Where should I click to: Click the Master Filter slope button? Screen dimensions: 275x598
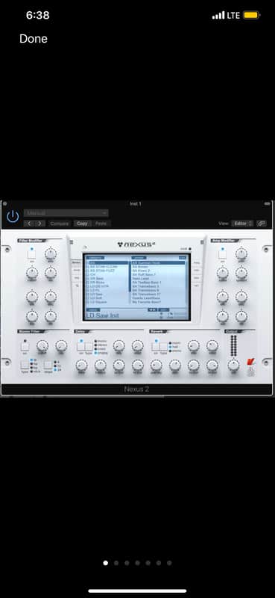click(48, 365)
